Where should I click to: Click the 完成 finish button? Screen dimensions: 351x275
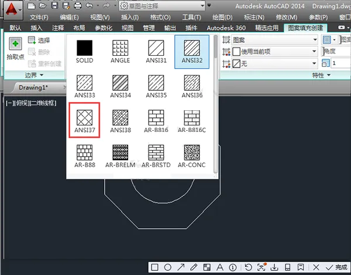337,267
